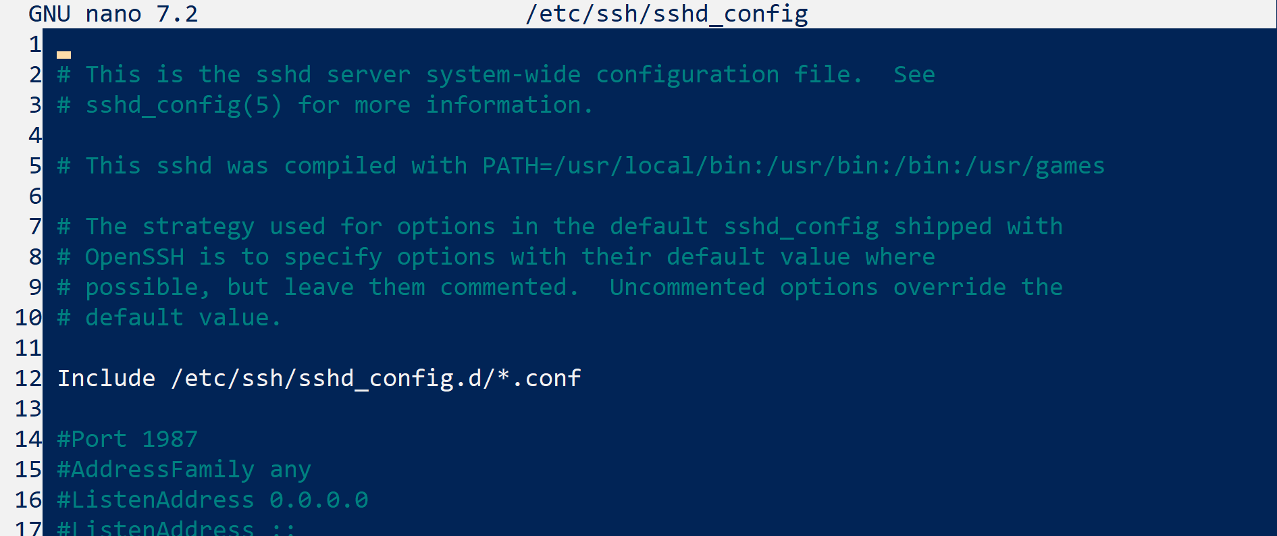1277x536 pixels.
Task: Click the title path /etc/ssh/sshd_config
Action: click(666, 14)
